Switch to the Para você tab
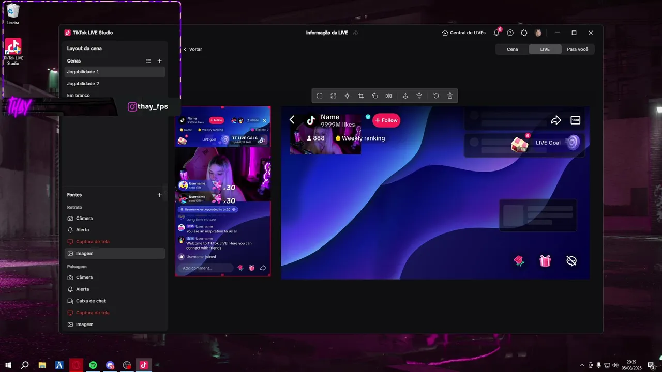 (578, 49)
